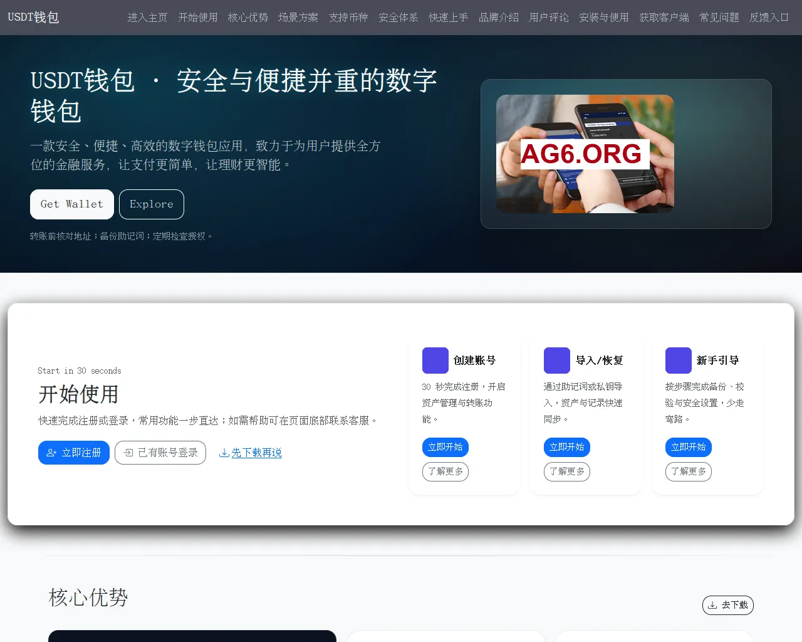Screen dimensions: 802x642
Task: Navigate to 支持币种 section
Action: pos(348,18)
